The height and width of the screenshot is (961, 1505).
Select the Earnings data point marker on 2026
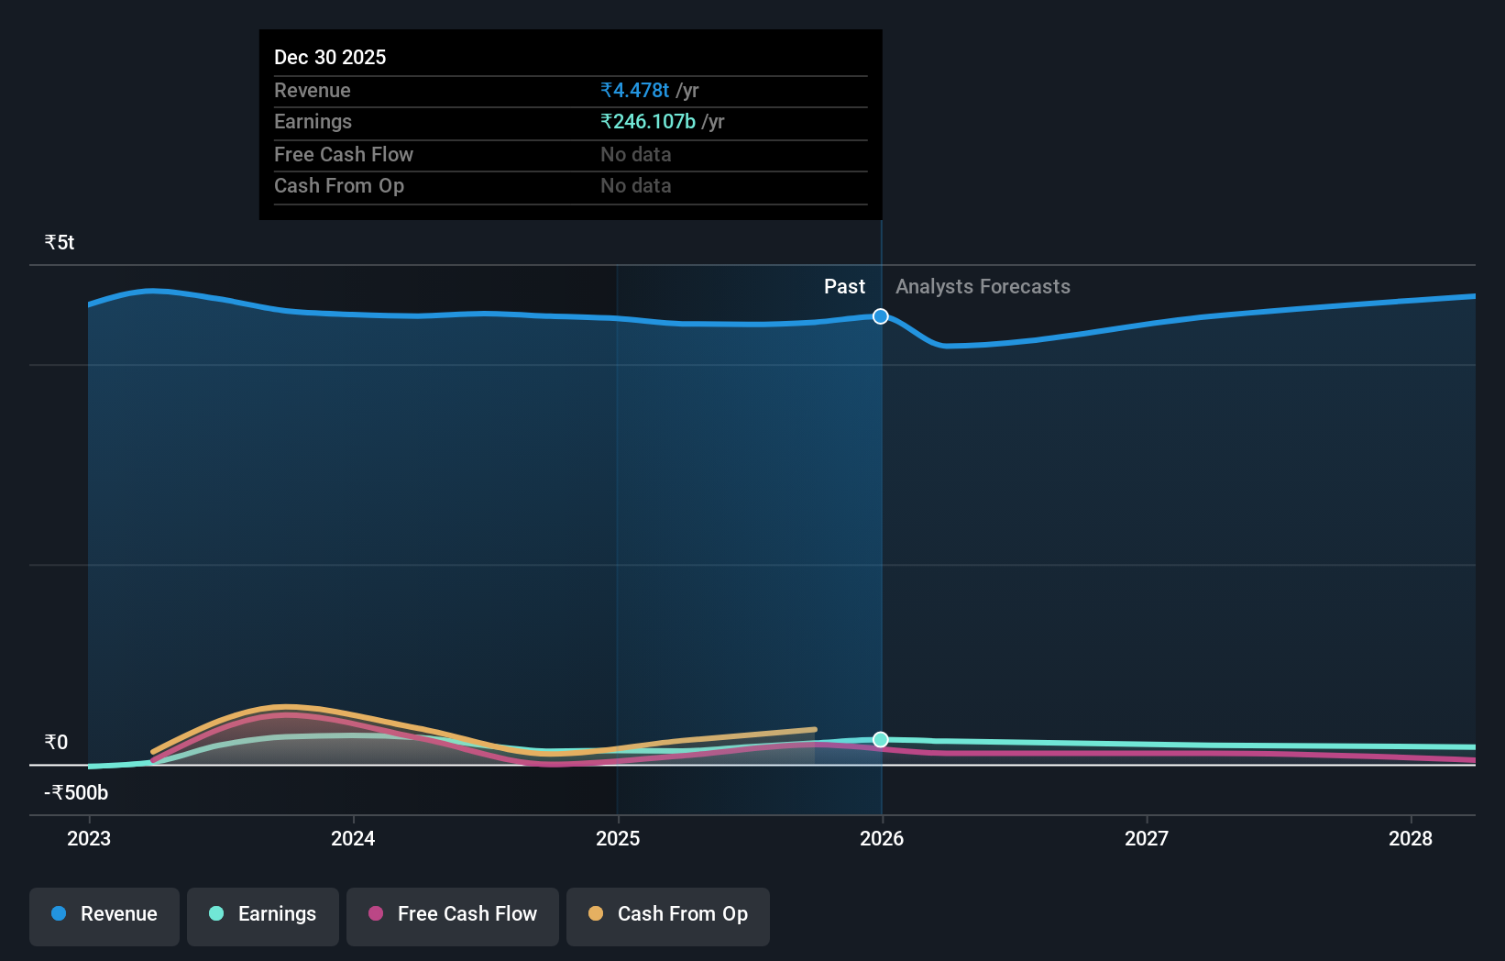(881, 739)
